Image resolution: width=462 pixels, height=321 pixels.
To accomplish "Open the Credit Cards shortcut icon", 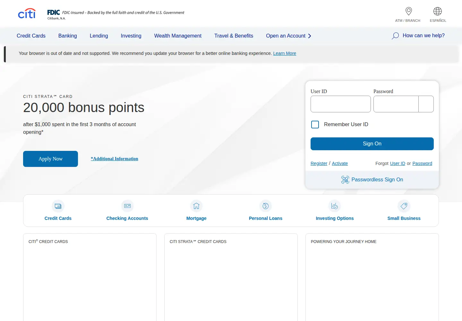I will tap(58, 206).
